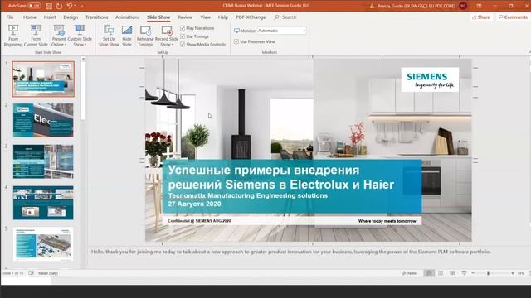Start Rehearse Timings
This screenshot has width=531, height=298.
click(x=145, y=36)
